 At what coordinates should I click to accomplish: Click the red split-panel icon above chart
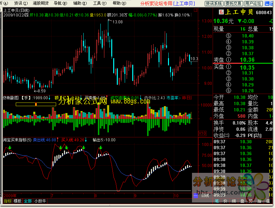coord(196,10)
